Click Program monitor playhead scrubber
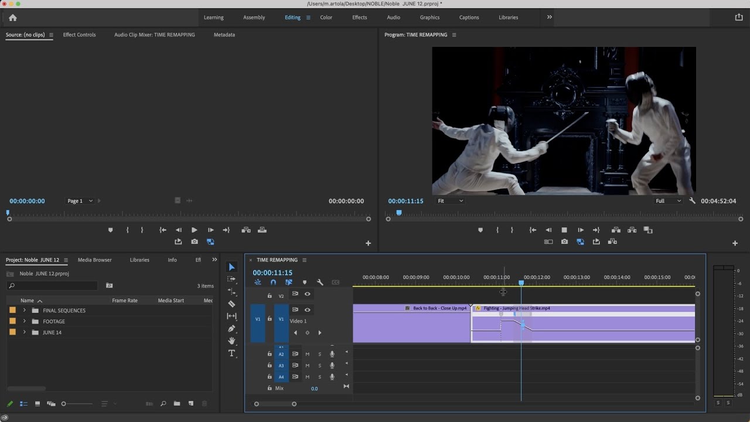750x422 pixels. point(399,213)
